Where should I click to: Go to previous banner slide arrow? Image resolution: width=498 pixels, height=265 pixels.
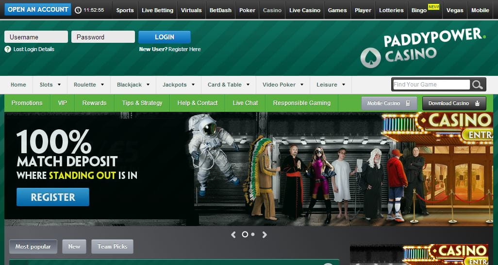tap(233, 235)
